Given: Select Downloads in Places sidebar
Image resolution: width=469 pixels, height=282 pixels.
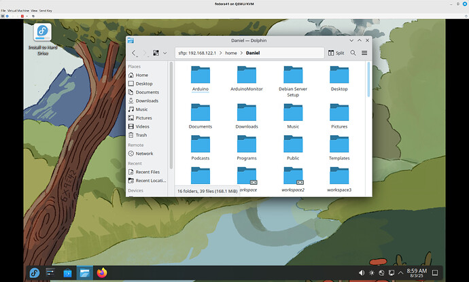Looking at the screenshot, I should (x=147, y=101).
